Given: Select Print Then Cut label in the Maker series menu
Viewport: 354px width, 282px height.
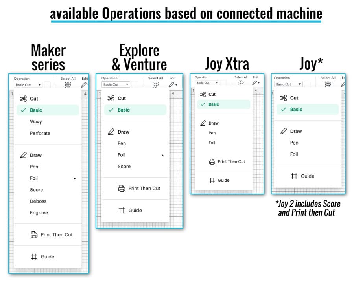Looking at the screenshot, I should point(57,234).
